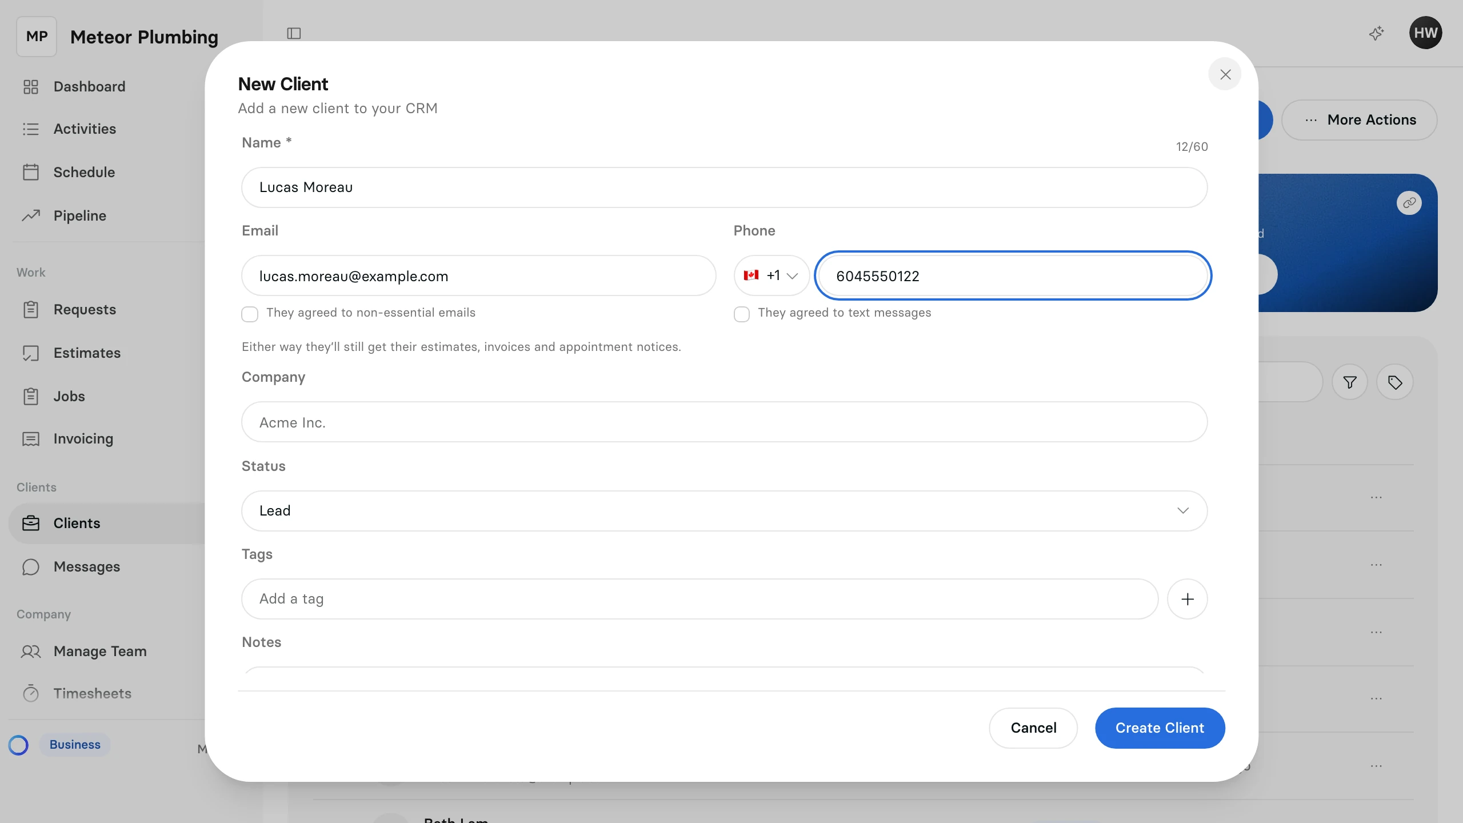The height and width of the screenshot is (823, 1463).
Task: Click the Messages chat bubble icon
Action: [x=31, y=566]
